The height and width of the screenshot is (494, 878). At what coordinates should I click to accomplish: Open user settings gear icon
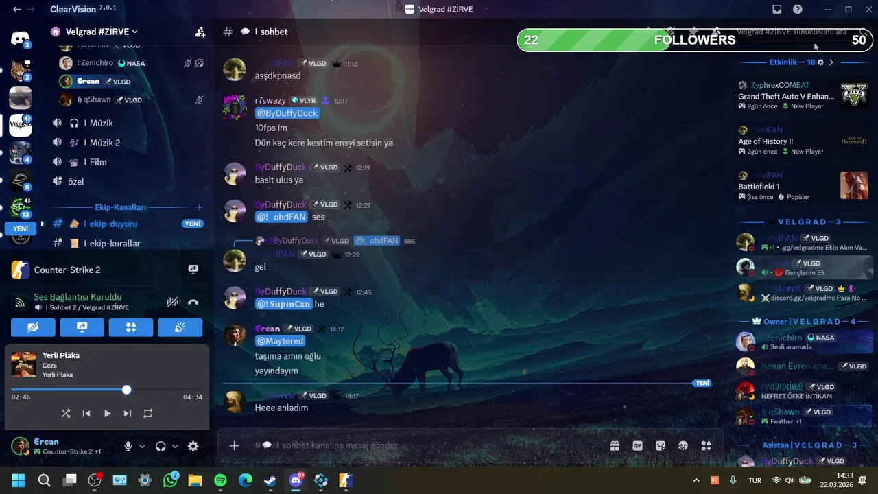coord(193,446)
